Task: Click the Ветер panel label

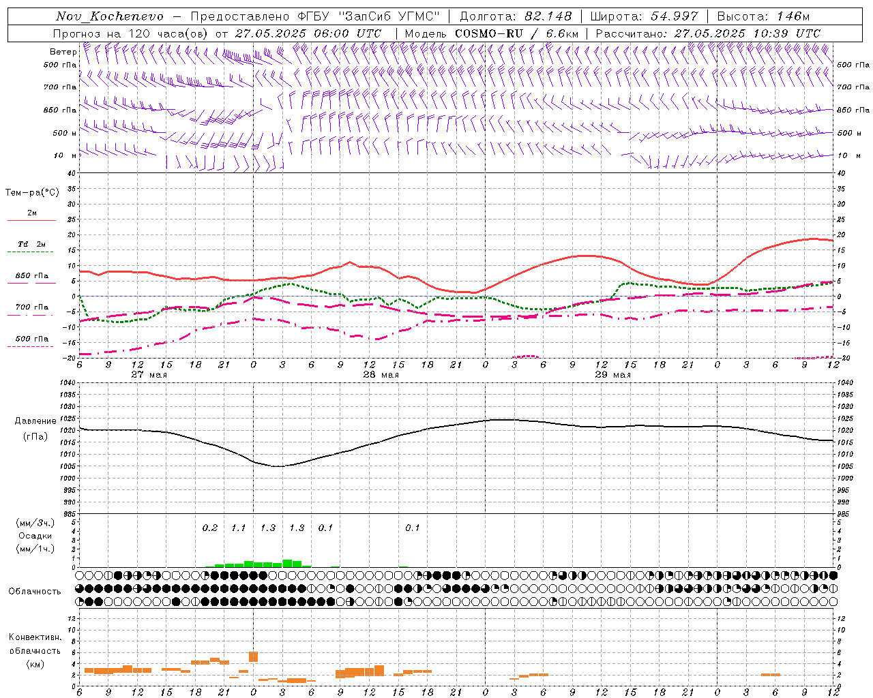Action: click(63, 52)
